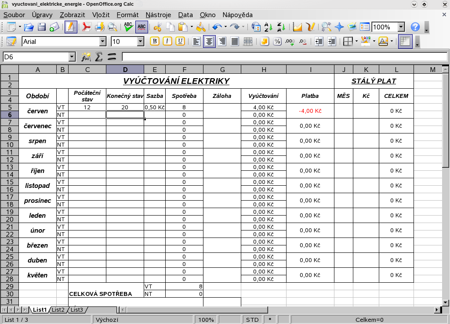
Task: Open font name dropdown
Action: [103, 42]
